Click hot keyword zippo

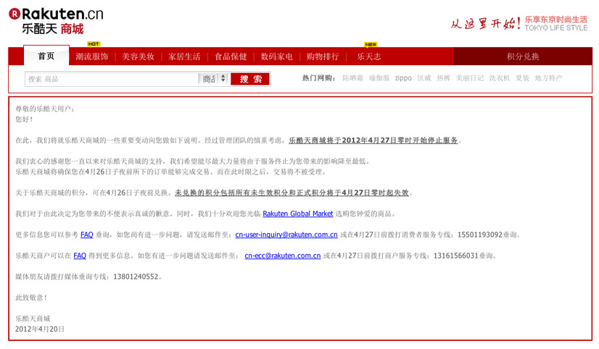pyautogui.click(x=403, y=78)
